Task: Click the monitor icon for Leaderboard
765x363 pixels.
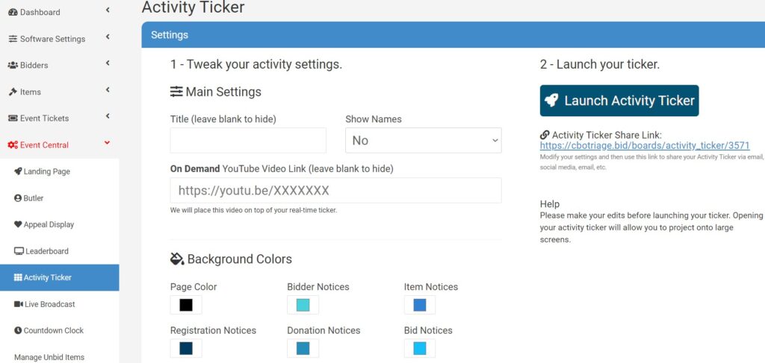Action: coord(19,251)
